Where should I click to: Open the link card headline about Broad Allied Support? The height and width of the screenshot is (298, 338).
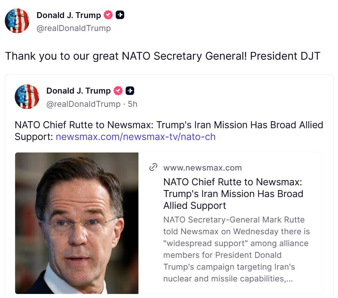coord(233,194)
